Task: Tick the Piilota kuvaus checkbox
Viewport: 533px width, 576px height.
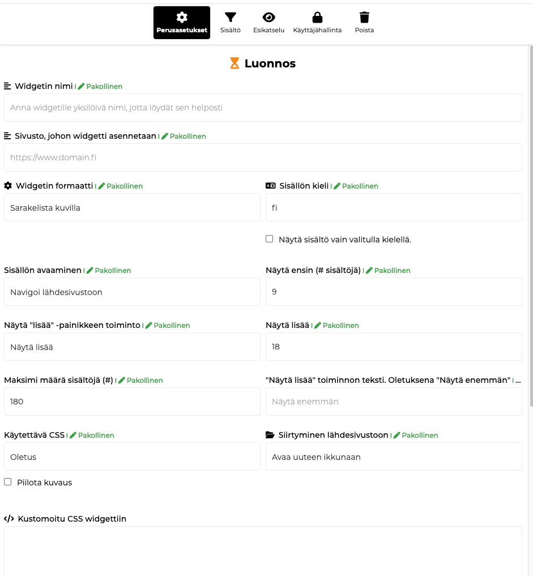Action: pos(8,482)
